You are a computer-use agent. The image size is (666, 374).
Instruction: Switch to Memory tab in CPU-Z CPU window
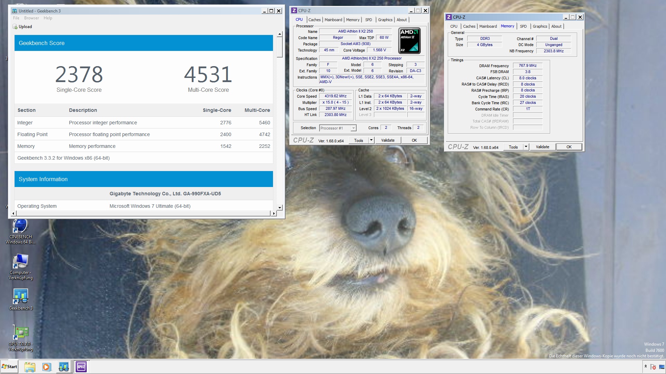353,20
